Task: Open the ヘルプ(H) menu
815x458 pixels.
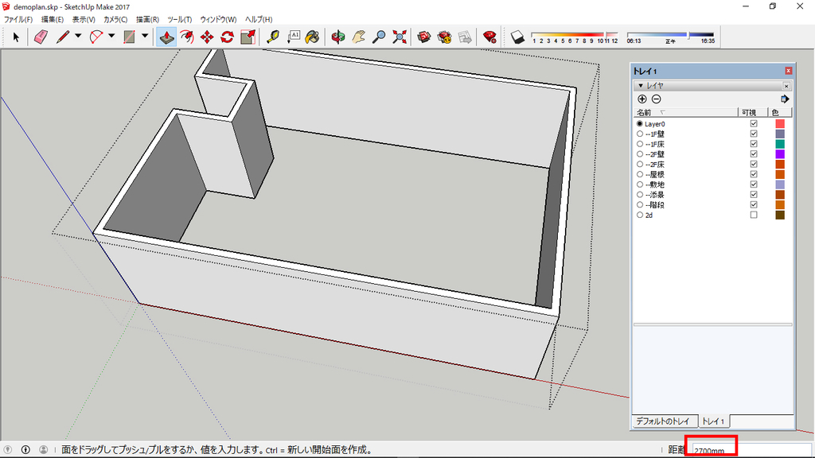Action: [259, 19]
